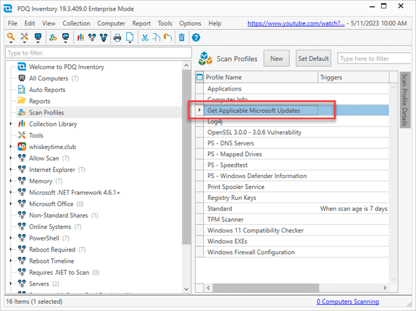Click the New Report page toolbar icon

pos(130,37)
